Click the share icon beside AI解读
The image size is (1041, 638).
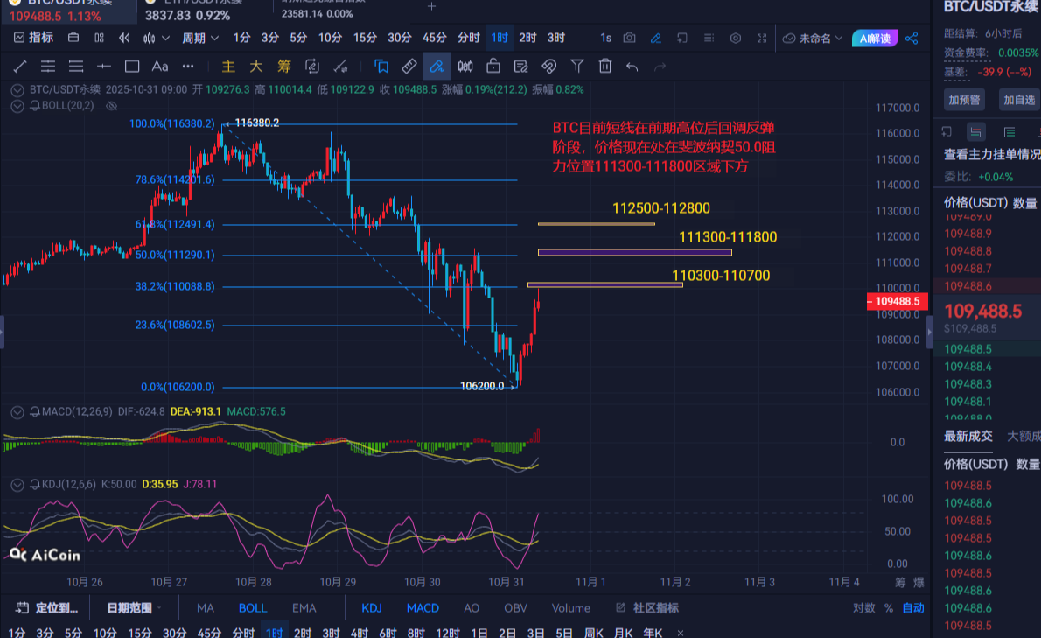pos(912,38)
